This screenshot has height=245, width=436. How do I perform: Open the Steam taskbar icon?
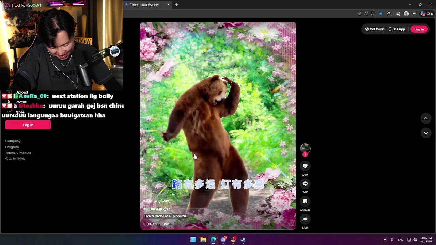(x=243, y=240)
